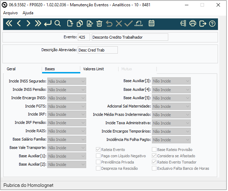The height and width of the screenshot is (191, 228).
Task: Open Adicional Sal Maternidade dropdown
Action: (x=171, y=106)
